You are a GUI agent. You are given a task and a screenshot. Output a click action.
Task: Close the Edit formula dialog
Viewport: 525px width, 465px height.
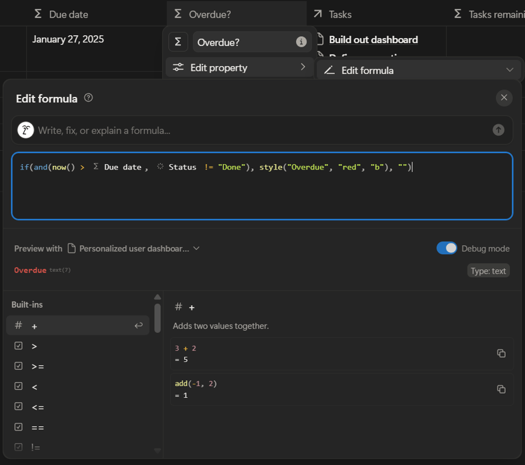(504, 97)
